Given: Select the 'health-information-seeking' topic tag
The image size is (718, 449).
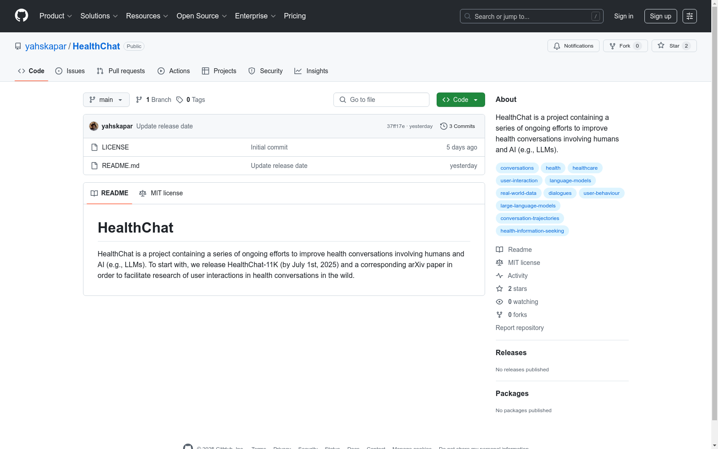Looking at the screenshot, I should pos(532,231).
